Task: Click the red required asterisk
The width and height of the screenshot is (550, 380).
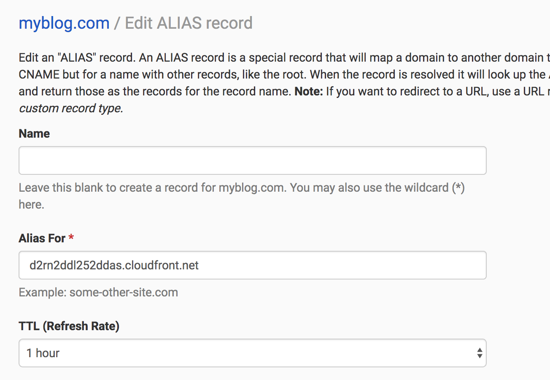Action: (71, 238)
